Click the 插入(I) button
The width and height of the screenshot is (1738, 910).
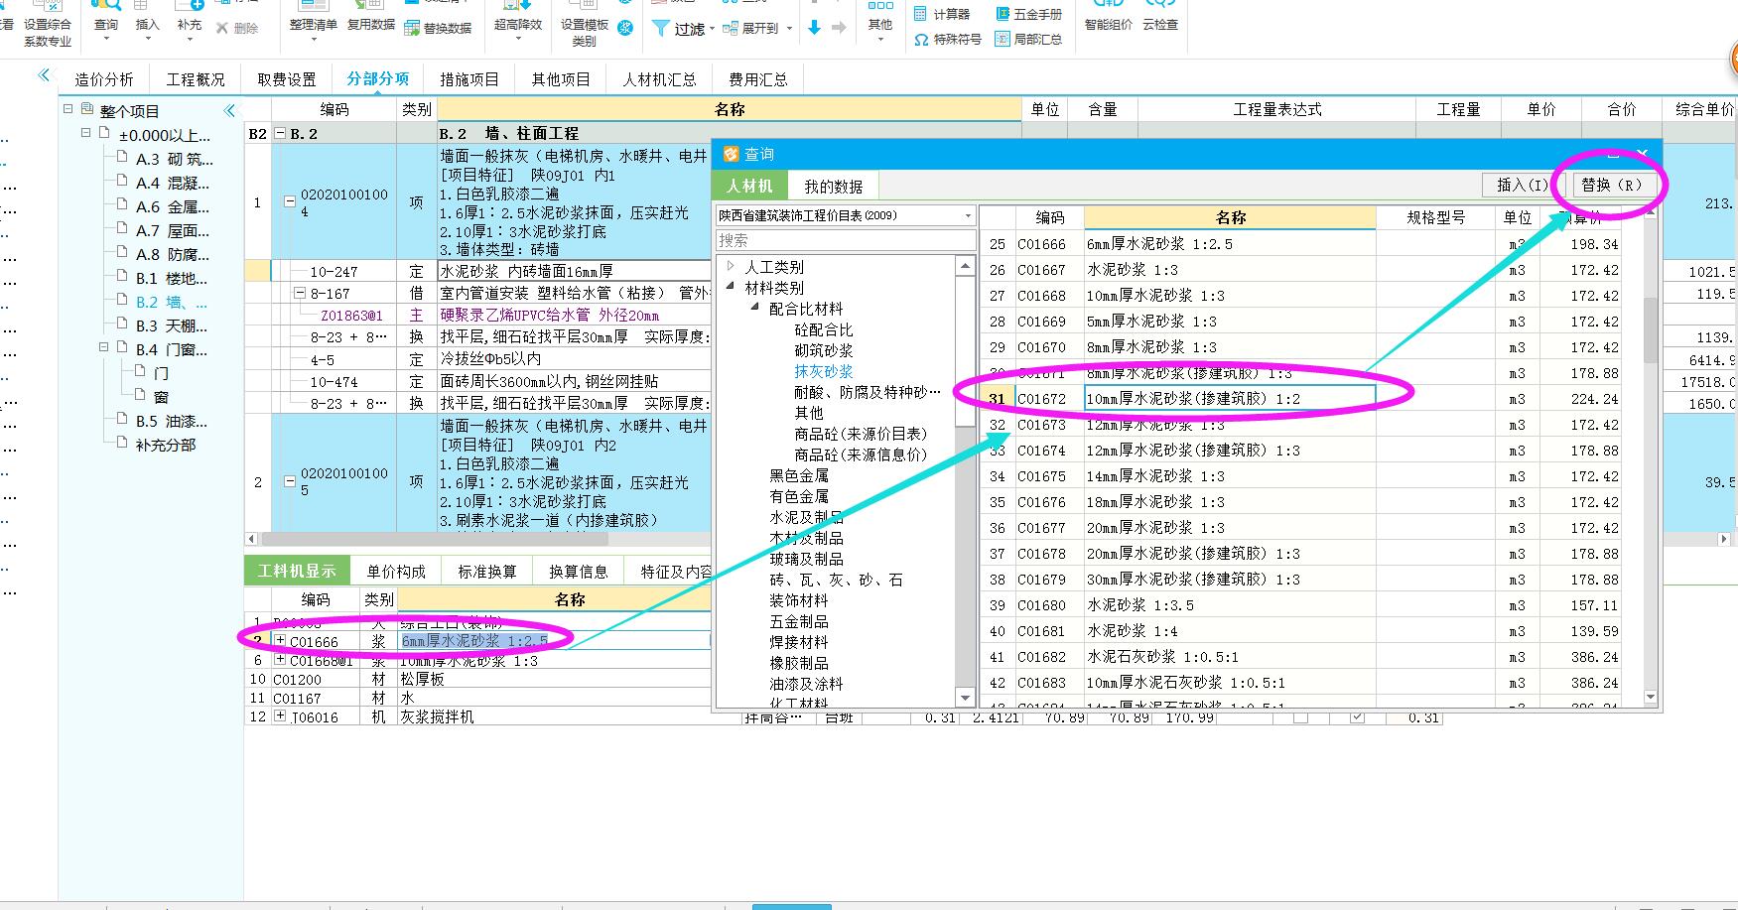(x=1522, y=185)
